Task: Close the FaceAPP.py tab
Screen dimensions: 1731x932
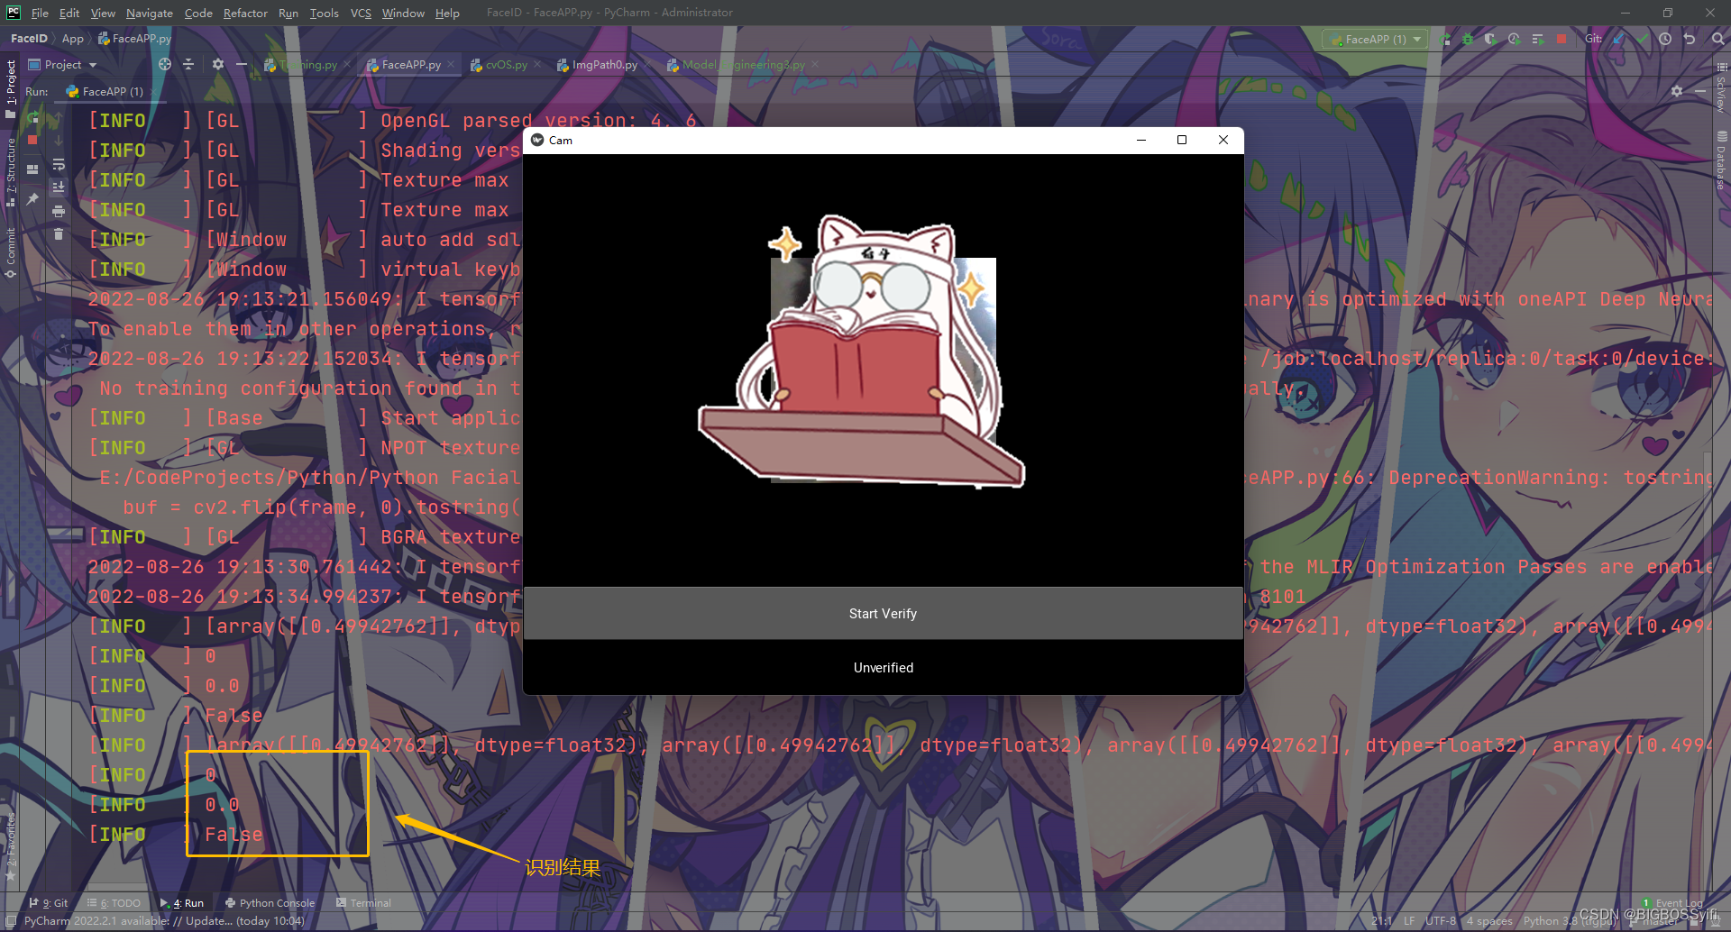Action: (451, 65)
